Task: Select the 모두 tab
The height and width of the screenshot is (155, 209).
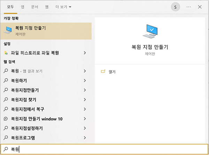Action: click(10, 7)
